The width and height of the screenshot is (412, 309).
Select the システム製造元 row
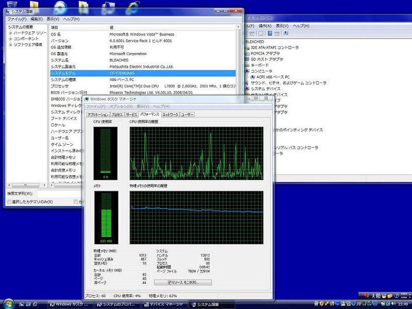point(143,67)
